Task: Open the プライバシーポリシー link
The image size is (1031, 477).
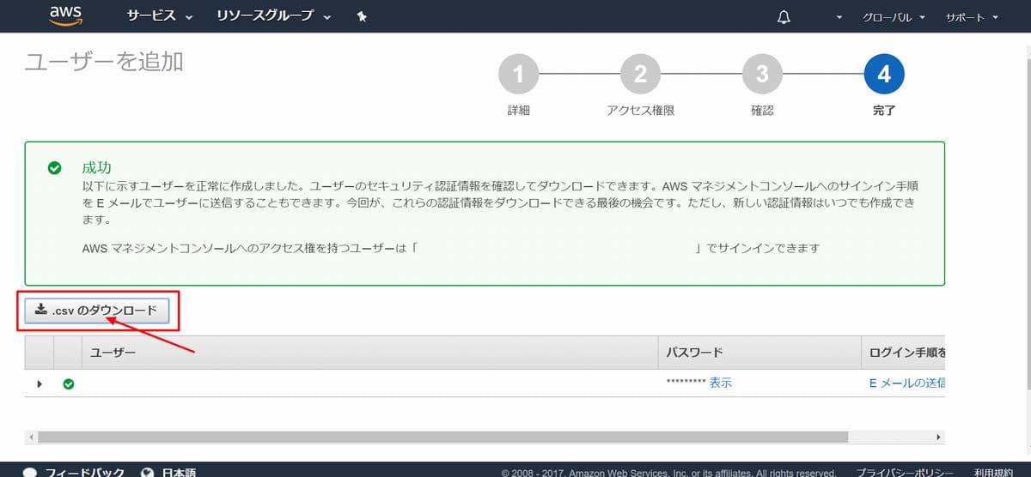Action: coord(905,472)
